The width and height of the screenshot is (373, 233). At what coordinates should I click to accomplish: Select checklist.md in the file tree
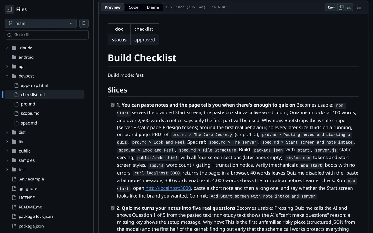tap(33, 94)
